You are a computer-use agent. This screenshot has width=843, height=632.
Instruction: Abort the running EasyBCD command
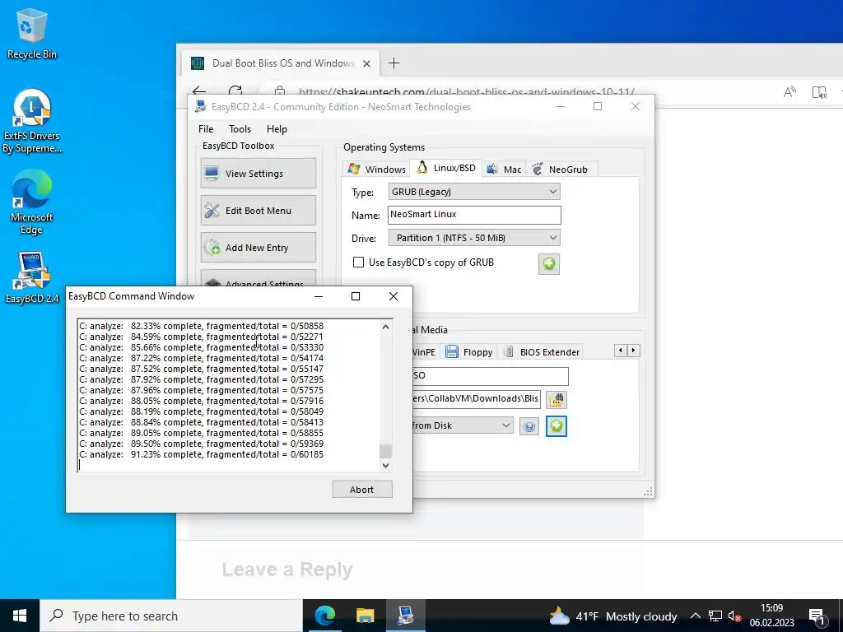pyautogui.click(x=362, y=489)
